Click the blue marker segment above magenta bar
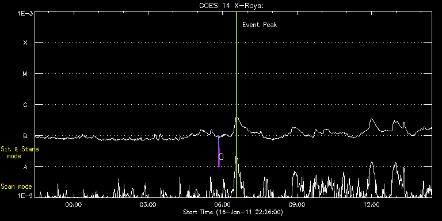Image resolution: width=442 pixels, height=221 pixels. coord(219,142)
